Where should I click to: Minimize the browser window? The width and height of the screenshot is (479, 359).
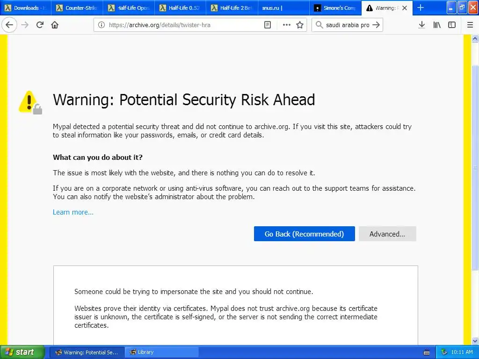tap(451, 7)
